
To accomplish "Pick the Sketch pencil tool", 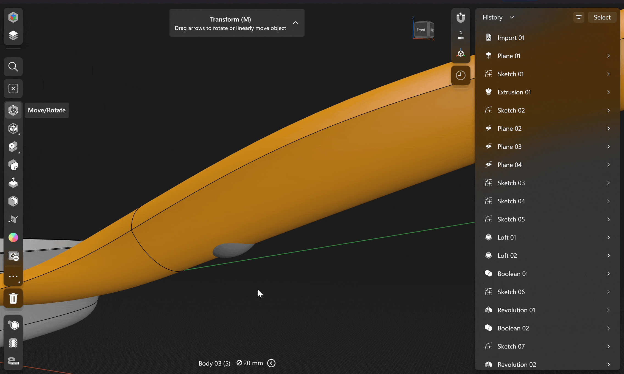I will (x=13, y=219).
